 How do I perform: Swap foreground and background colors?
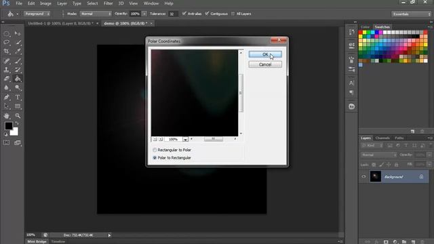(16, 123)
